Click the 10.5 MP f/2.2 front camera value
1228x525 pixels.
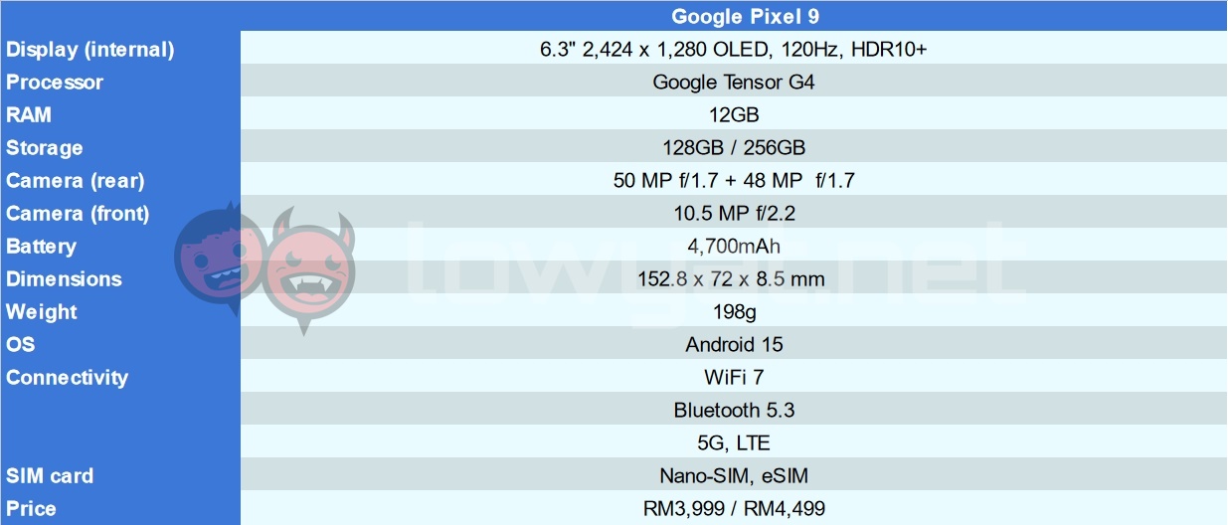click(x=733, y=213)
